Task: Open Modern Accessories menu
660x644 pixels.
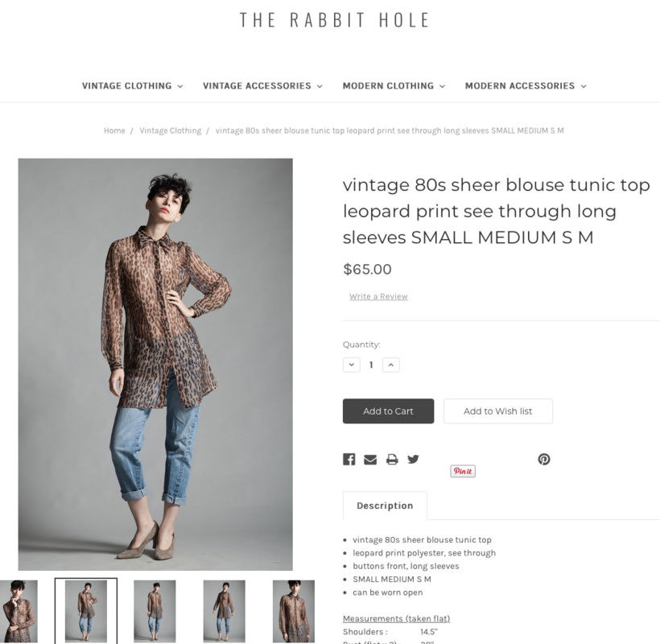Action: point(526,86)
